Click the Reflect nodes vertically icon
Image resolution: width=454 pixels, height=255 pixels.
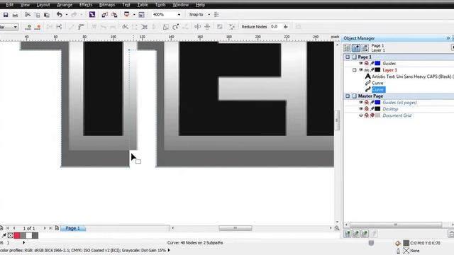(207, 27)
